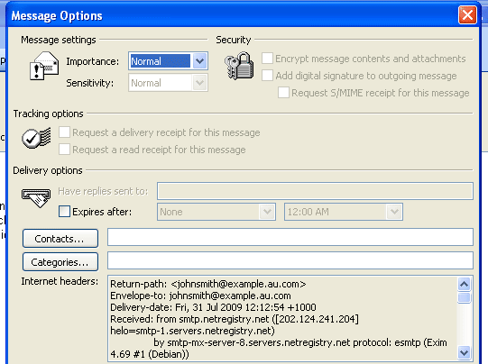Open the Importance dropdown
Viewport: 488px width, 364px height.
click(x=200, y=61)
